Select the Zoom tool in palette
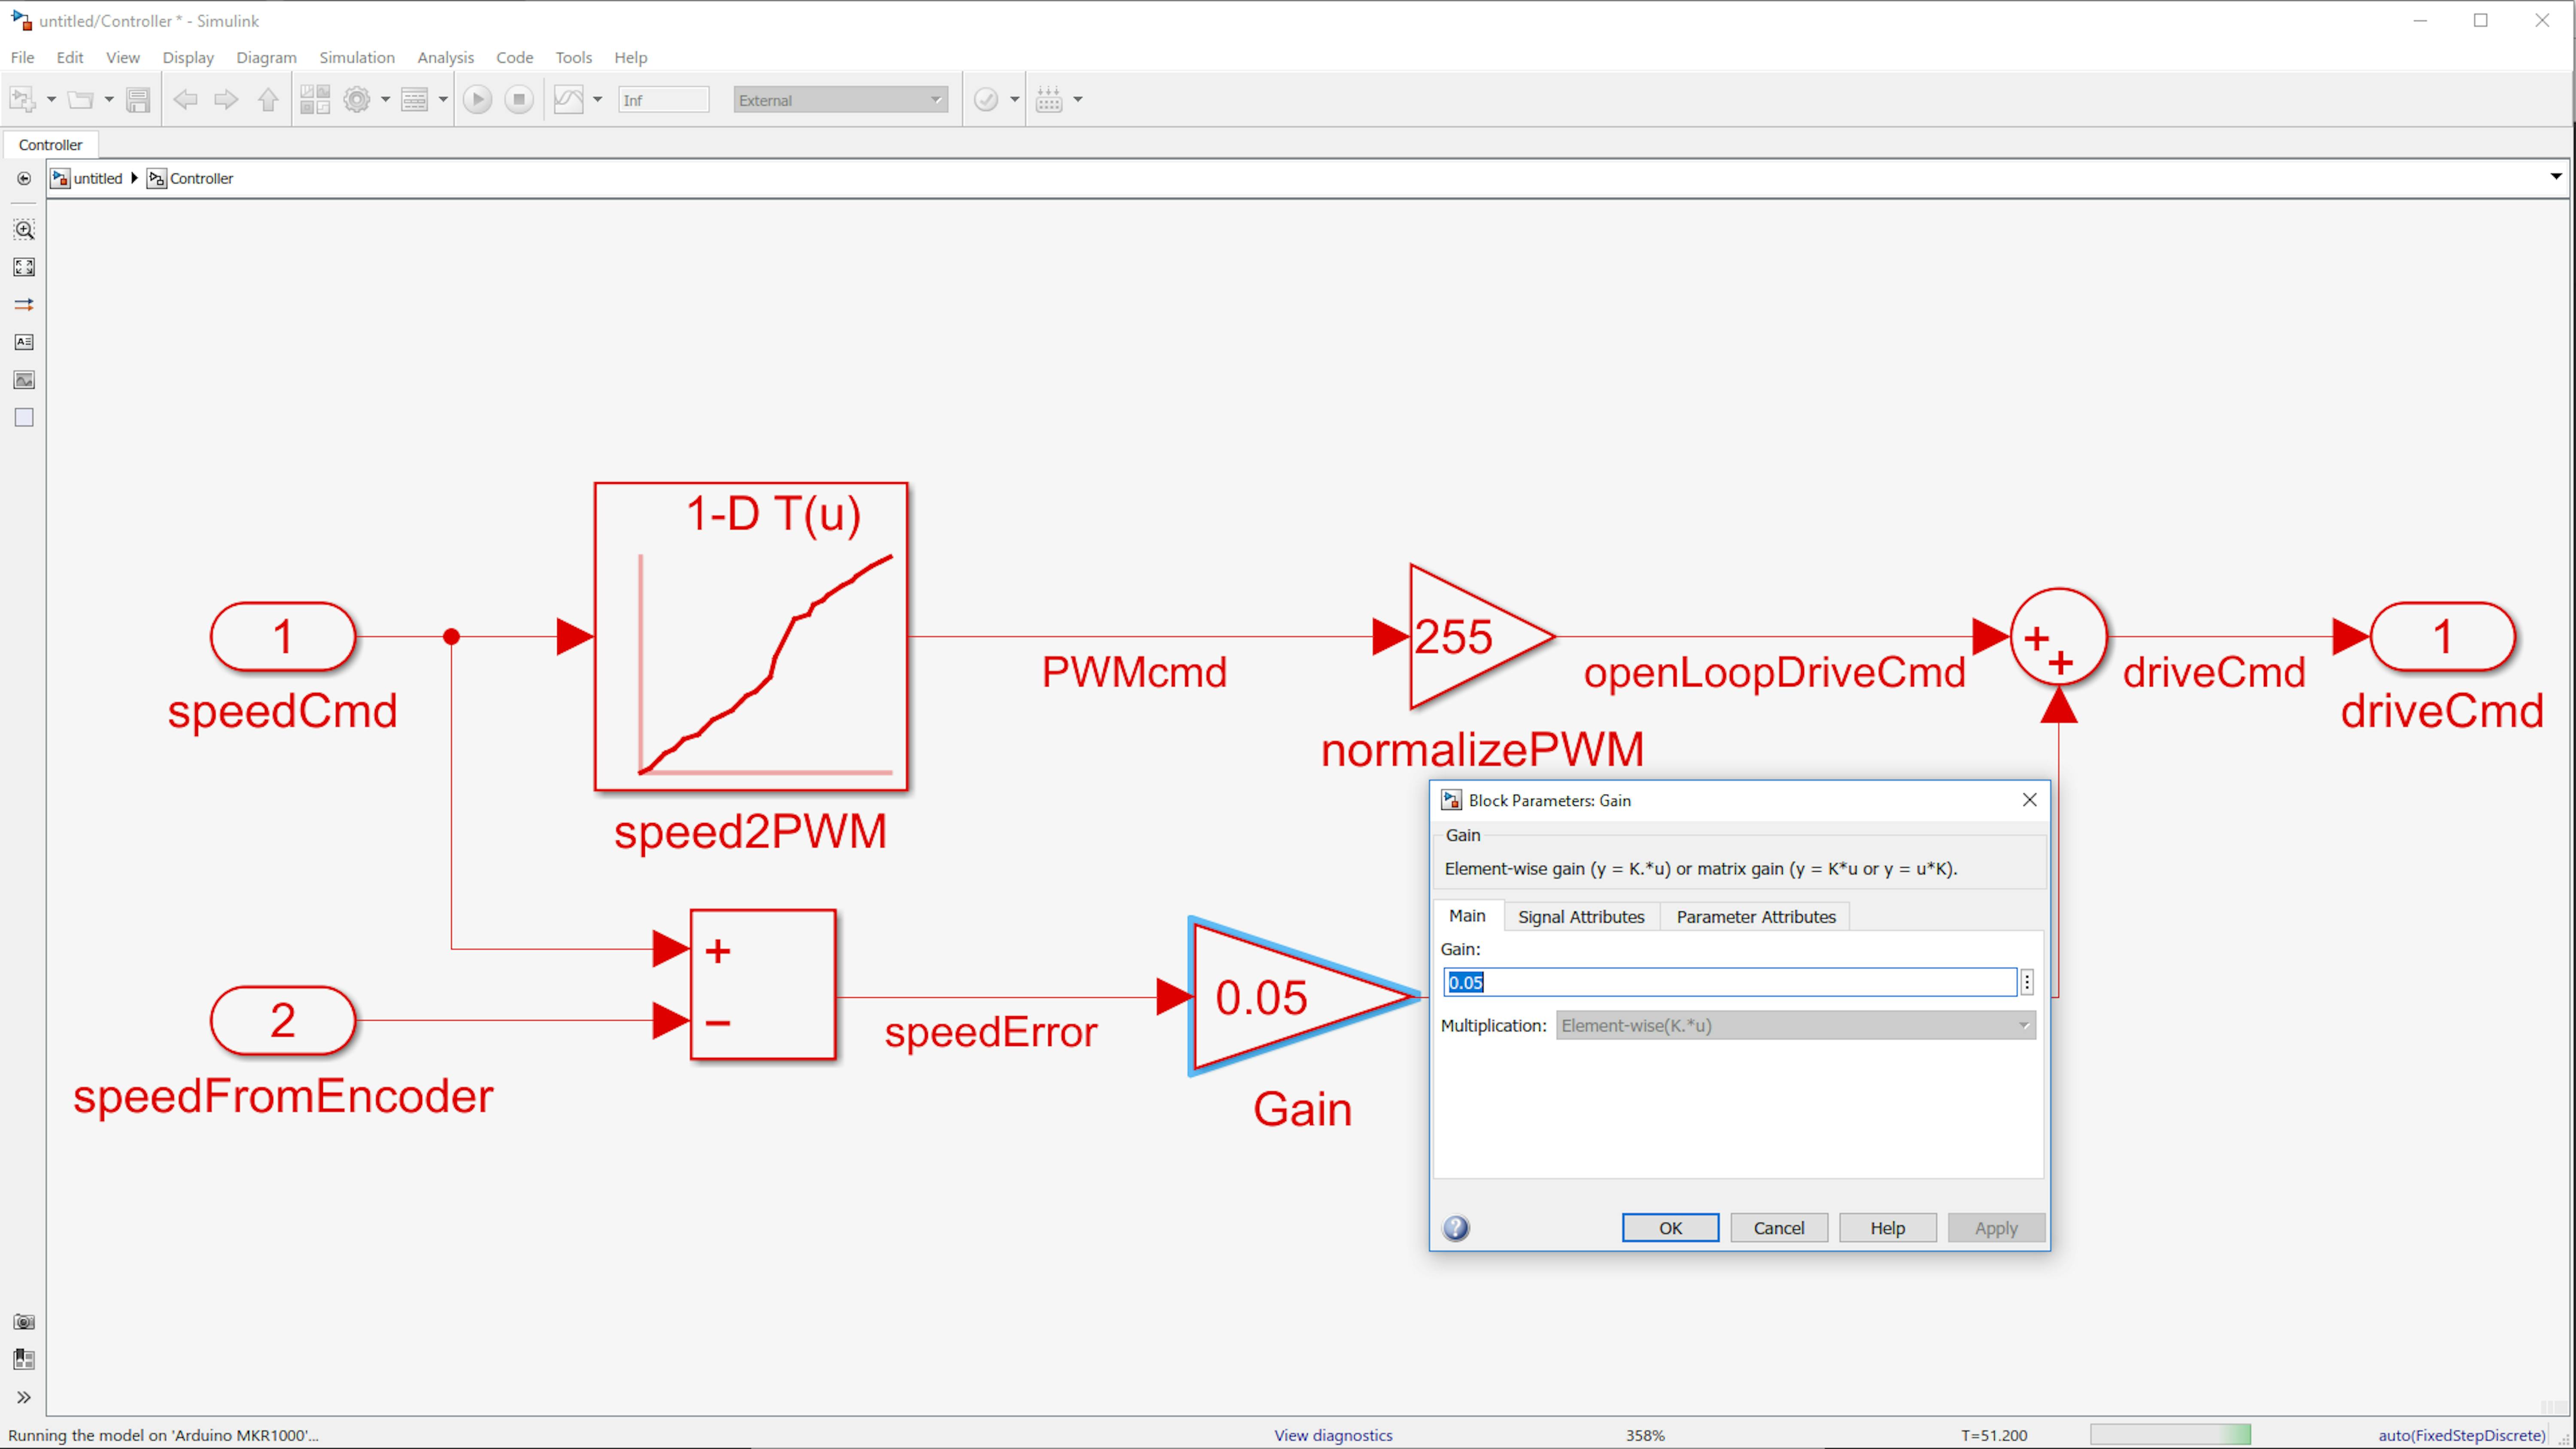Viewport: 2576px width, 1449px height. [x=24, y=230]
